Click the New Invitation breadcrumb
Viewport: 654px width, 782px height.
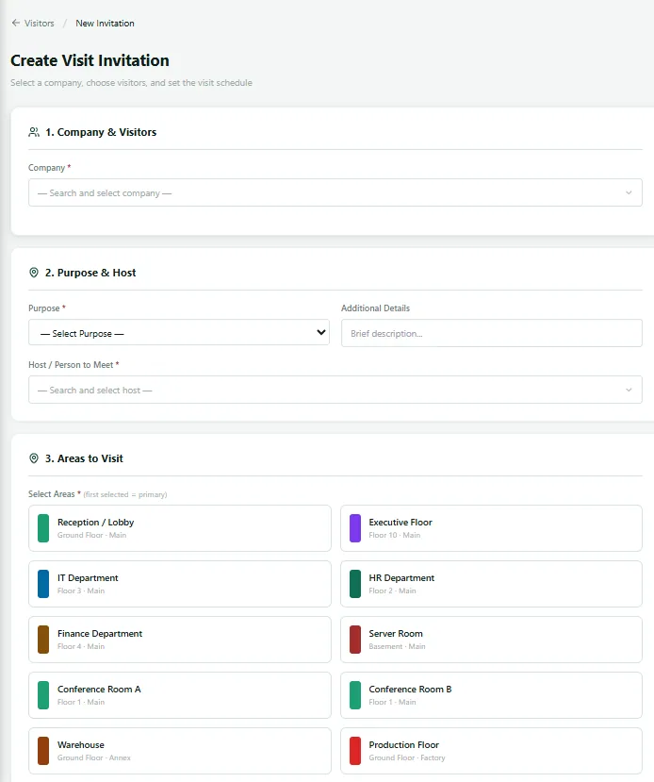(x=106, y=24)
